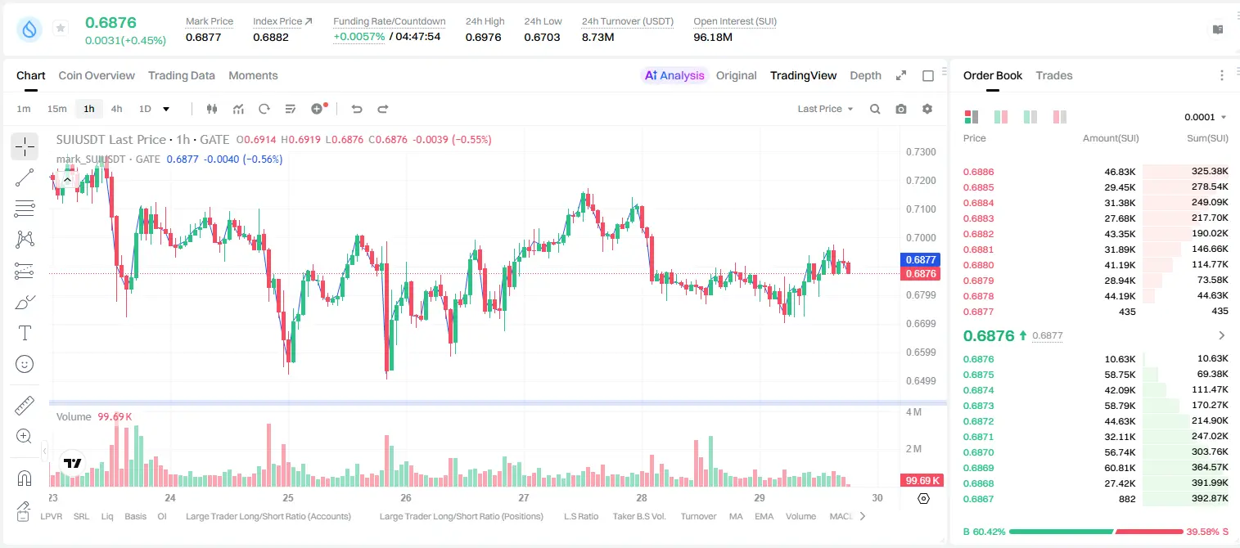
Task: Show only buy orders in order book
Action: (1030, 117)
